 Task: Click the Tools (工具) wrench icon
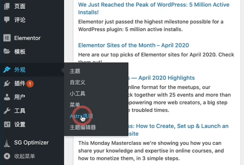(7, 111)
